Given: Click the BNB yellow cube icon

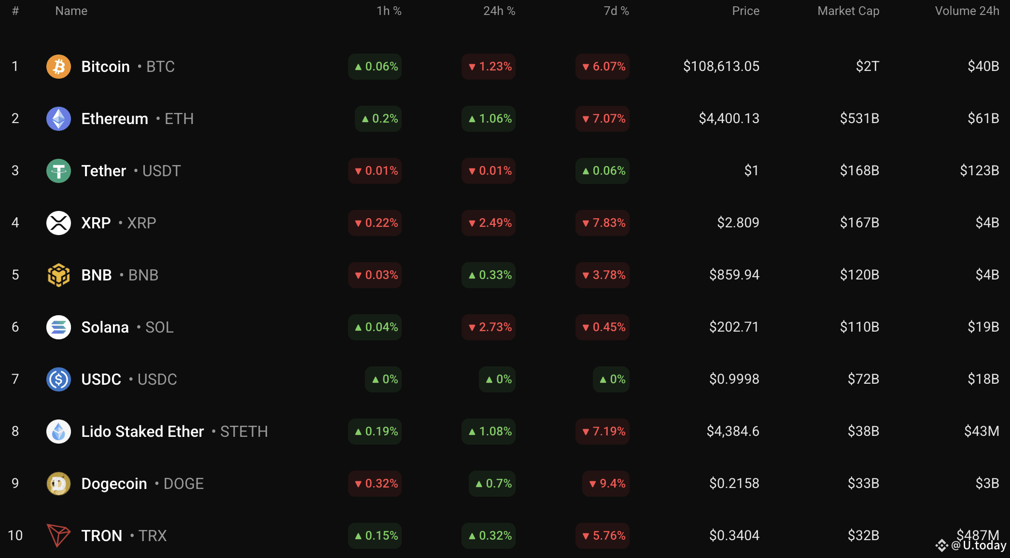Looking at the screenshot, I should (58, 275).
